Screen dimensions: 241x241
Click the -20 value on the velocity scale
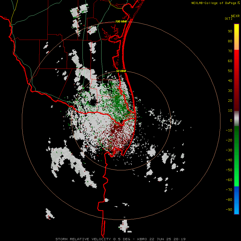pos(229,140)
